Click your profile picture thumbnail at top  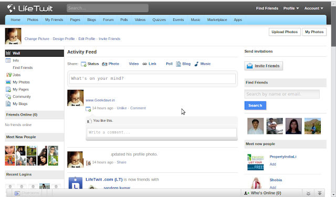coord(13,36)
